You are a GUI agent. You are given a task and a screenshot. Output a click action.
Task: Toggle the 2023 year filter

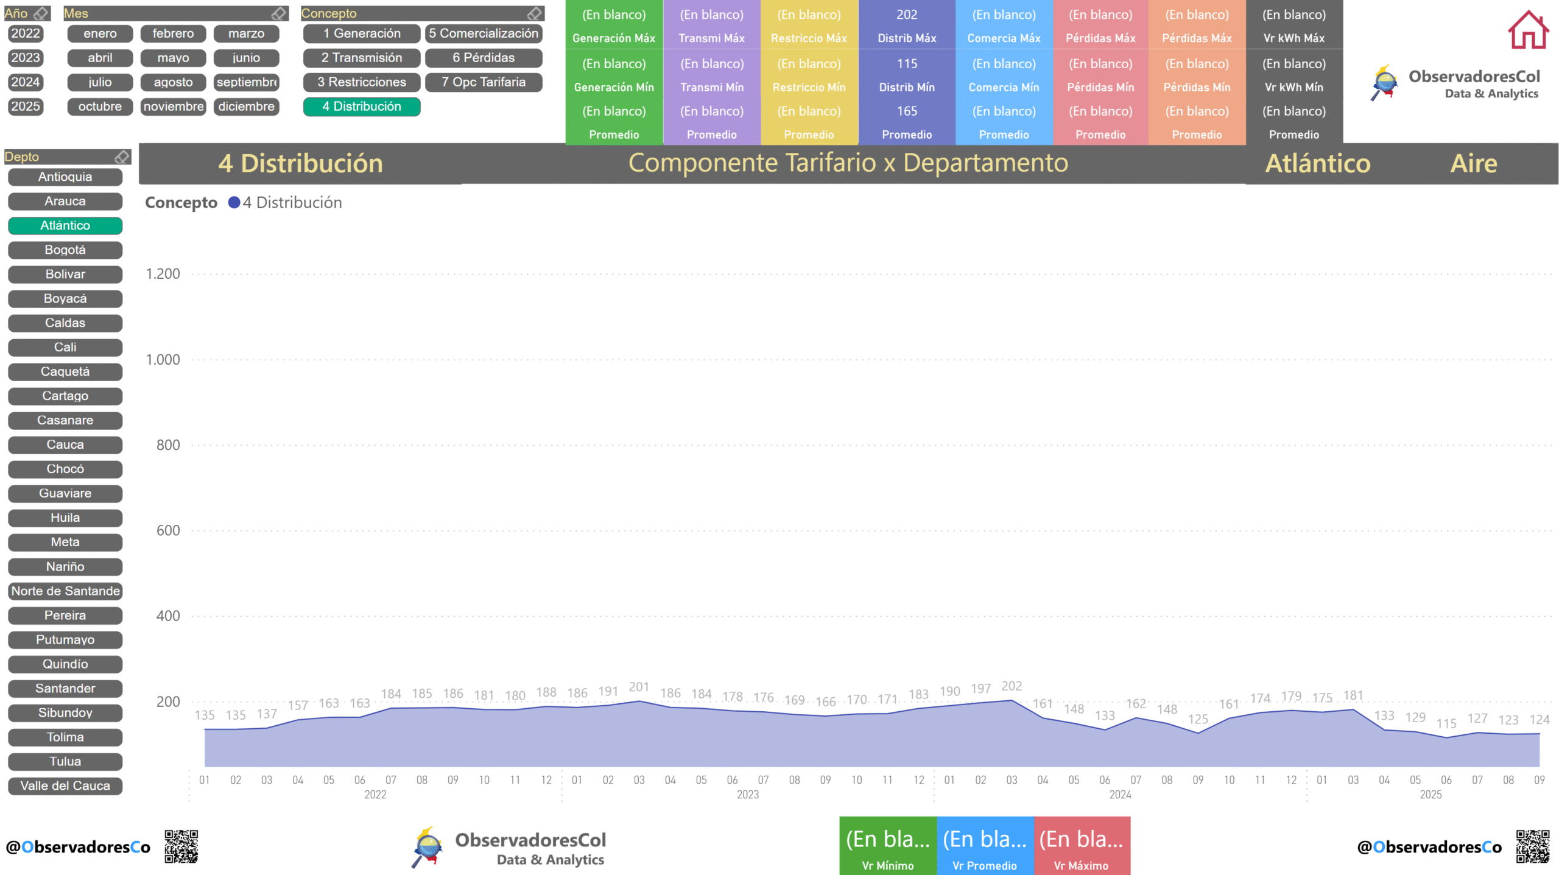pyautogui.click(x=26, y=58)
